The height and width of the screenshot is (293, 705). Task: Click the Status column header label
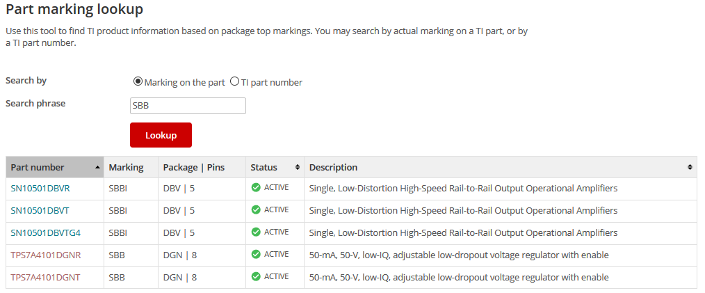tap(264, 168)
